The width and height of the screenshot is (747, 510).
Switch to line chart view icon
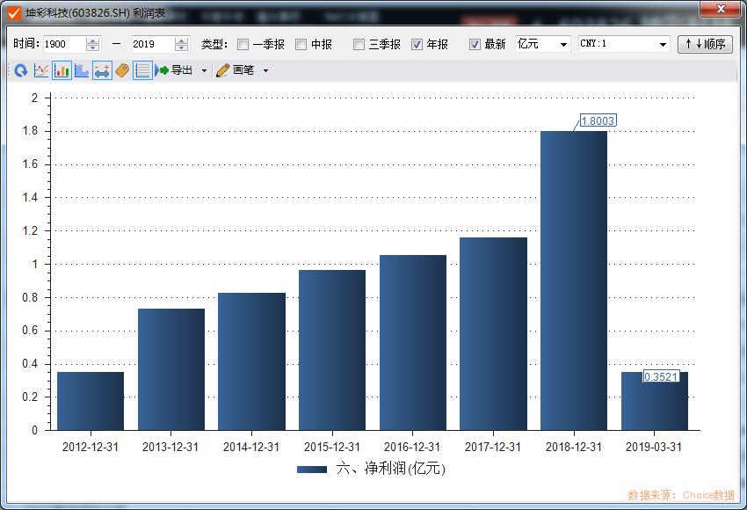[40, 70]
